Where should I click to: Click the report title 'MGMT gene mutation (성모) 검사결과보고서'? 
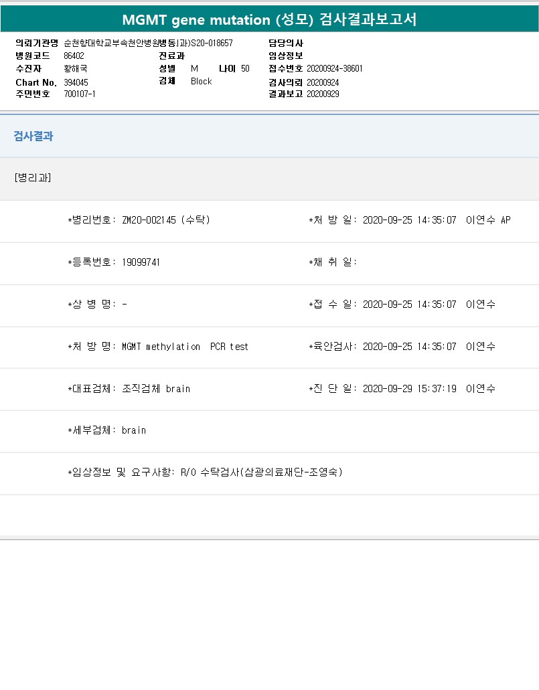269,19
